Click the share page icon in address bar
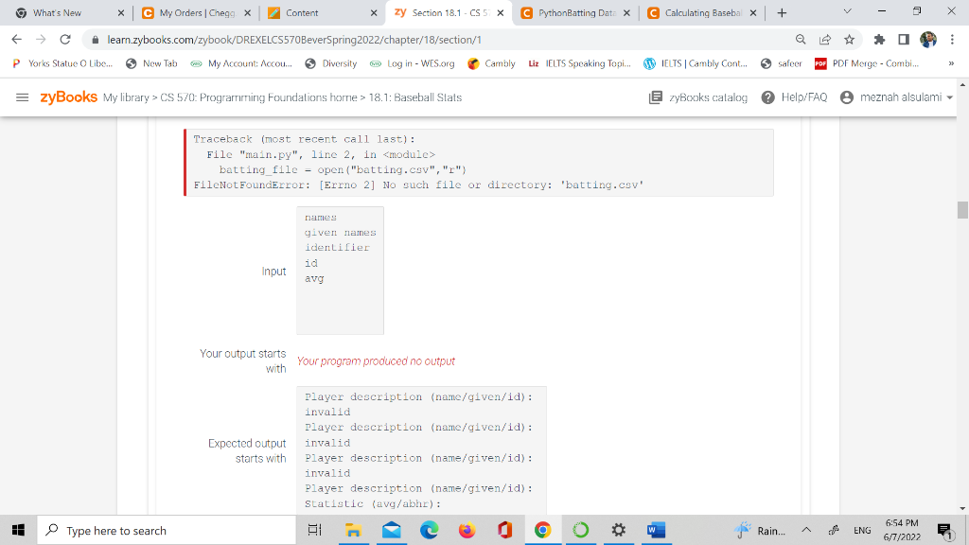 click(x=825, y=40)
